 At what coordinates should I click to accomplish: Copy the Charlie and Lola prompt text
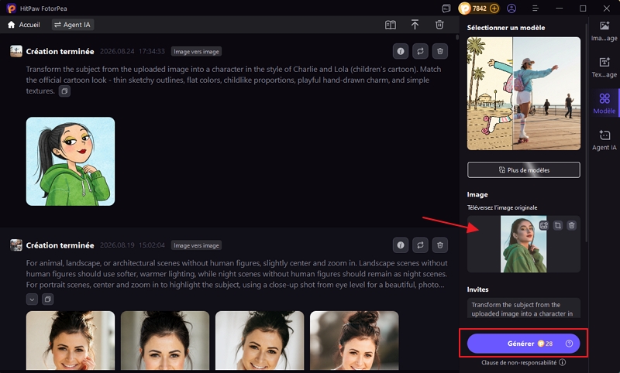[x=64, y=91]
